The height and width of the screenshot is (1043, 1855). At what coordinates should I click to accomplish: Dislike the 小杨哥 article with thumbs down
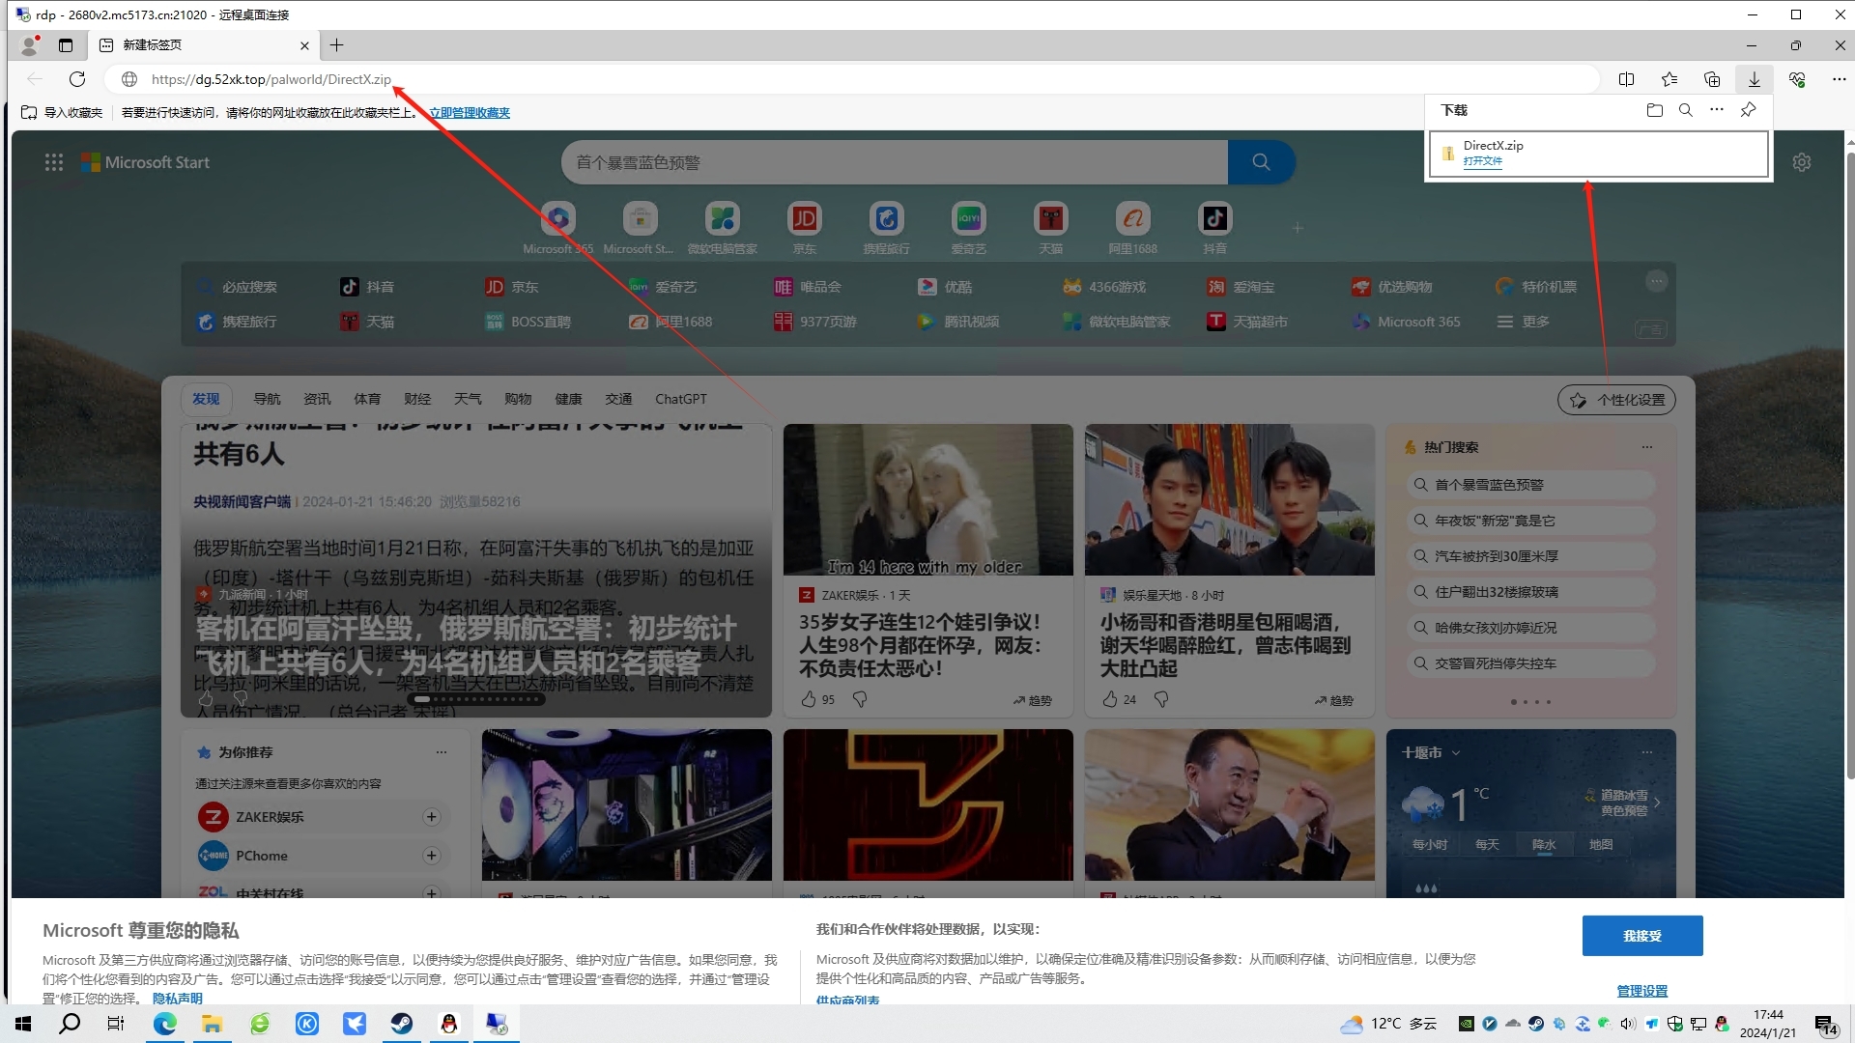[x=1160, y=699]
